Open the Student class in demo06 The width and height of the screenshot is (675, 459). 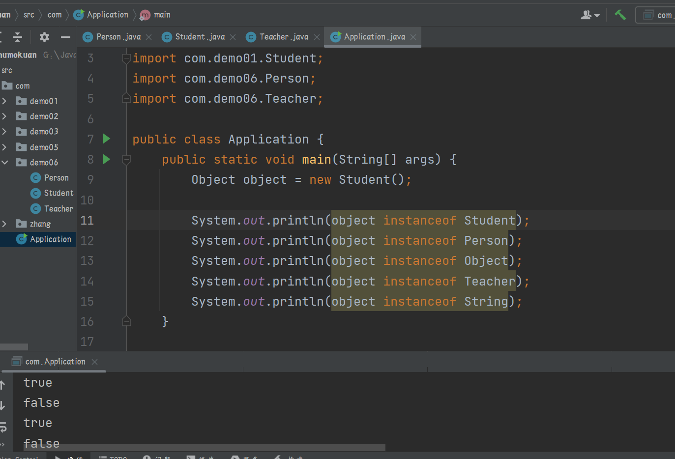(52, 193)
